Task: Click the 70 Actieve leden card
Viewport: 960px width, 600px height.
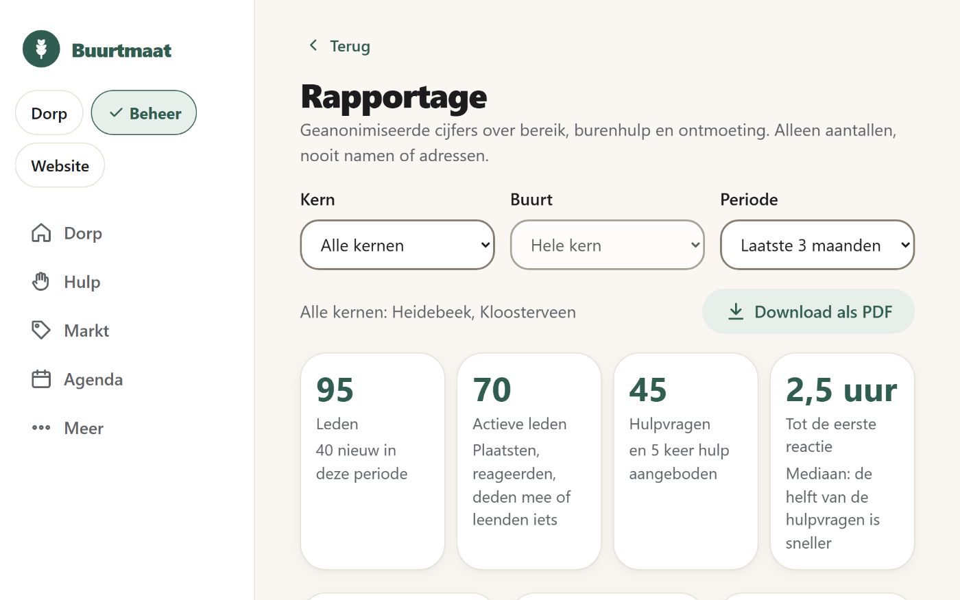Action: point(529,461)
